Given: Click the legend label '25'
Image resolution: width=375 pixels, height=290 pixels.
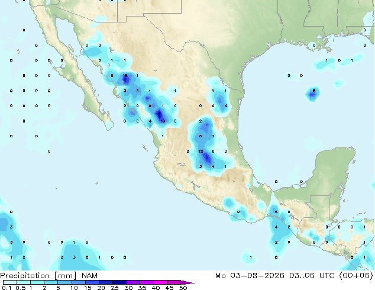Looking at the screenshot, I should 115,288.
